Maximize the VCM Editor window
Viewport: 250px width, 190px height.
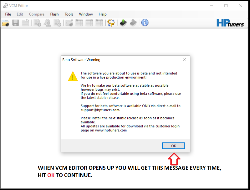(x=226, y=6)
